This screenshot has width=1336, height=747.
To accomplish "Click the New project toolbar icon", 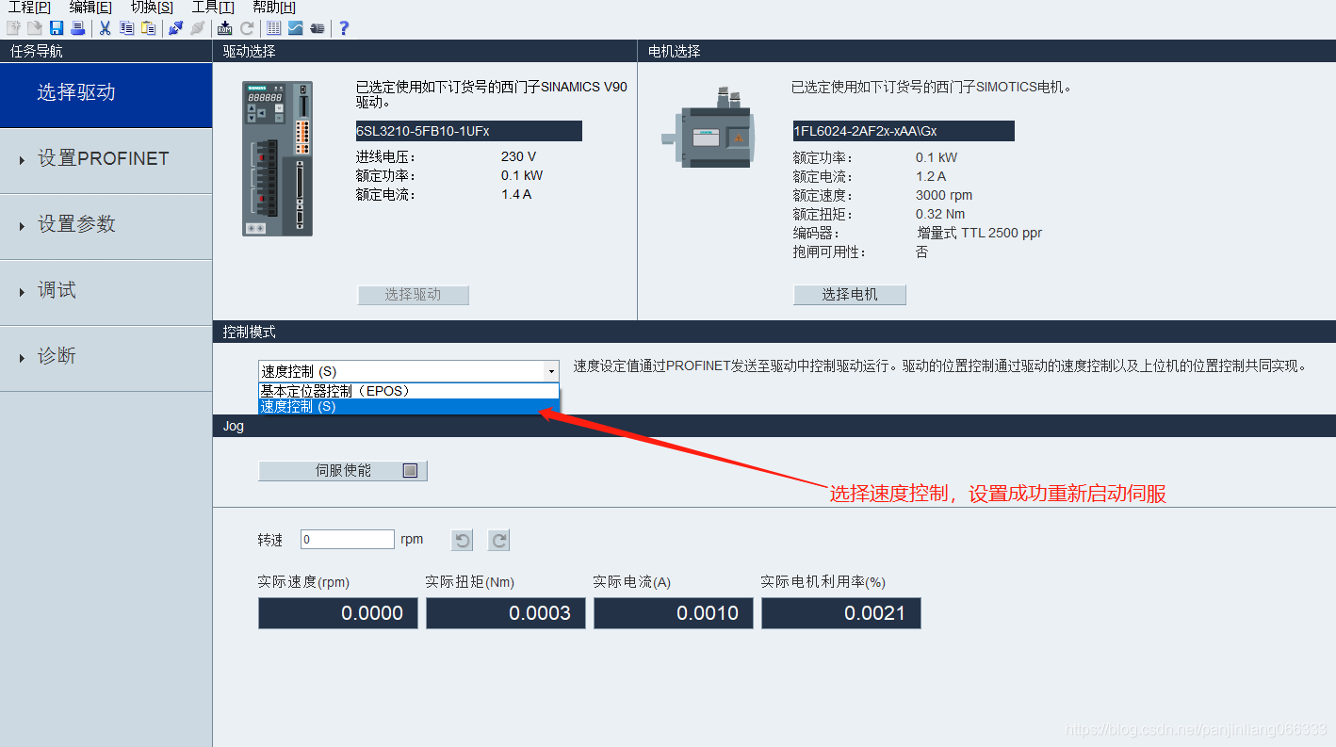I will 13,28.
